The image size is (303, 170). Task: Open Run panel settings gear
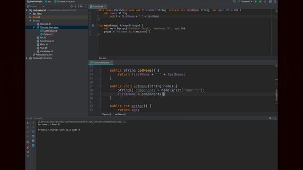(270, 119)
